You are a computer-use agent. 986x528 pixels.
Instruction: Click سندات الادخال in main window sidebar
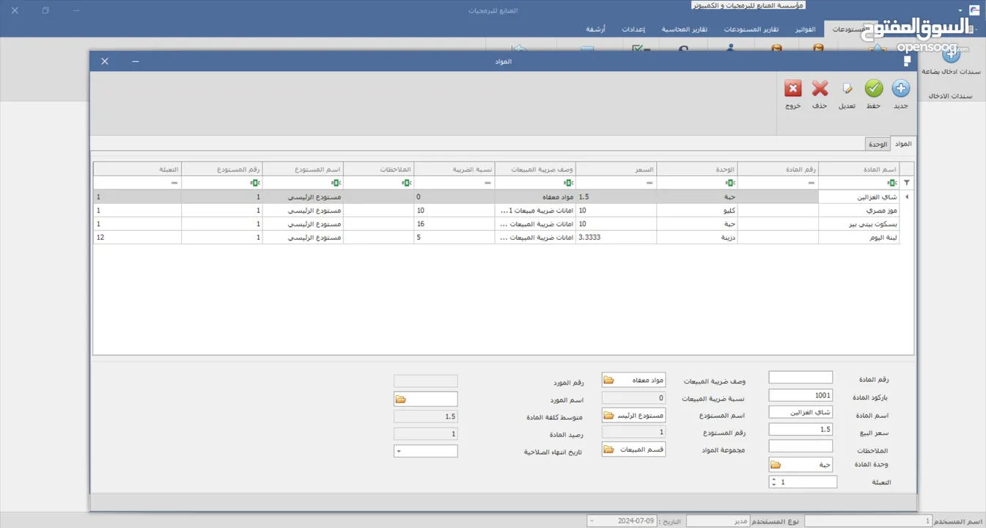point(950,96)
